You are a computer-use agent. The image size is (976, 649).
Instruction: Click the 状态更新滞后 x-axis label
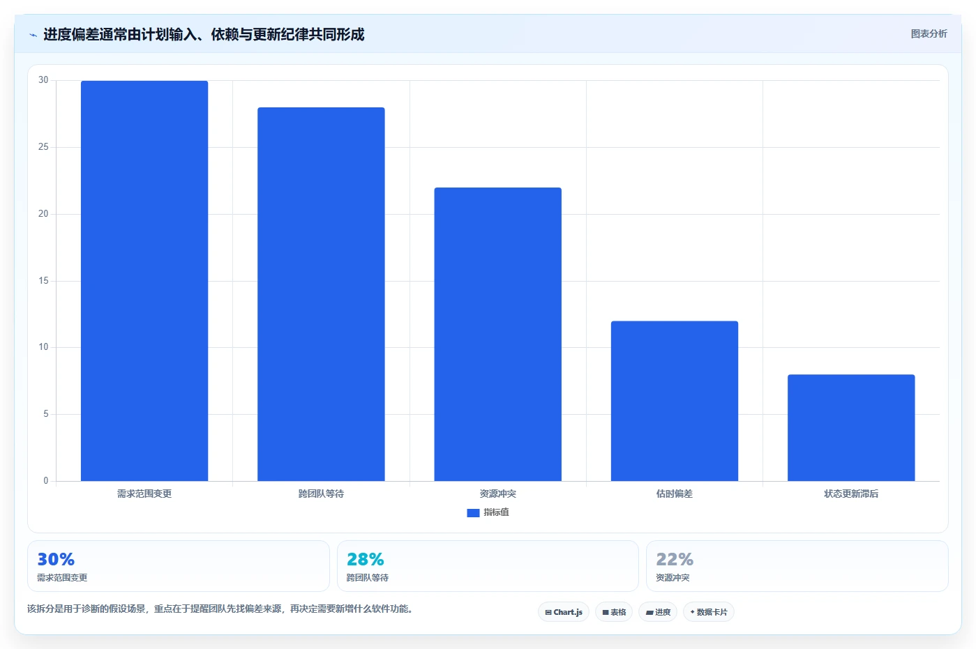(x=851, y=494)
